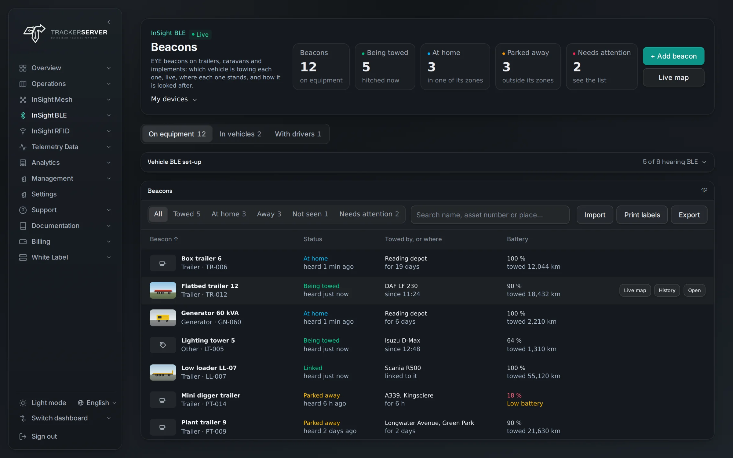Image resolution: width=733 pixels, height=458 pixels.
Task: Click the Management icon in sidebar
Action: point(24,179)
